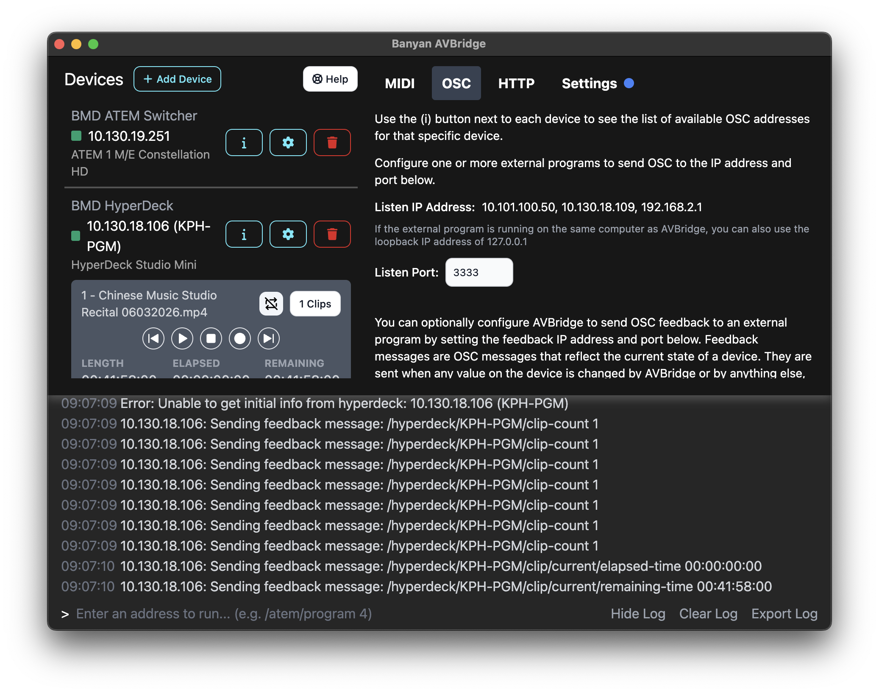879x693 pixels.
Task: Open HyperDeck gear settings
Action: point(288,234)
